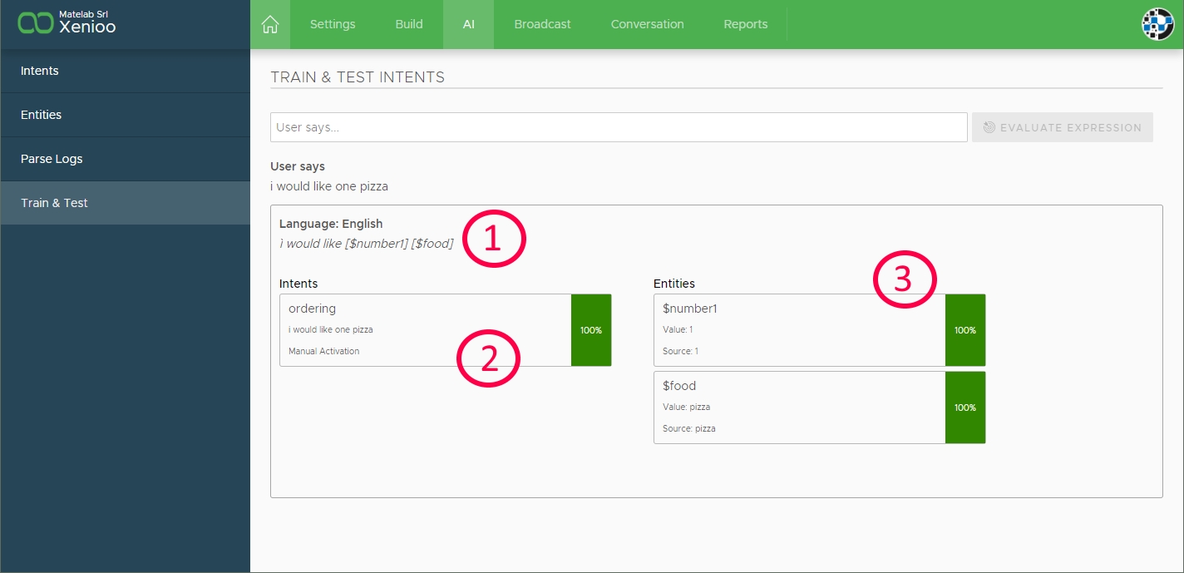Open the Reports tab
Image resolution: width=1184 pixels, height=573 pixels.
pyautogui.click(x=745, y=24)
